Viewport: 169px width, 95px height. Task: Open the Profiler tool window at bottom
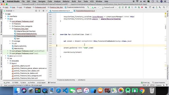(31, 83)
